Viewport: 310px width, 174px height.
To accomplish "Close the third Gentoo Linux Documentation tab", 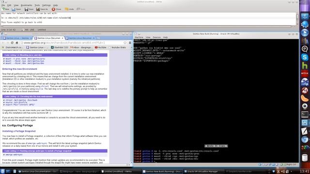I will point(93,38).
